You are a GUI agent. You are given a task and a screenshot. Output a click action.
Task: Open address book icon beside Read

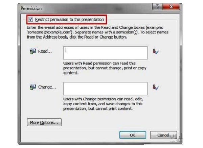33,51
